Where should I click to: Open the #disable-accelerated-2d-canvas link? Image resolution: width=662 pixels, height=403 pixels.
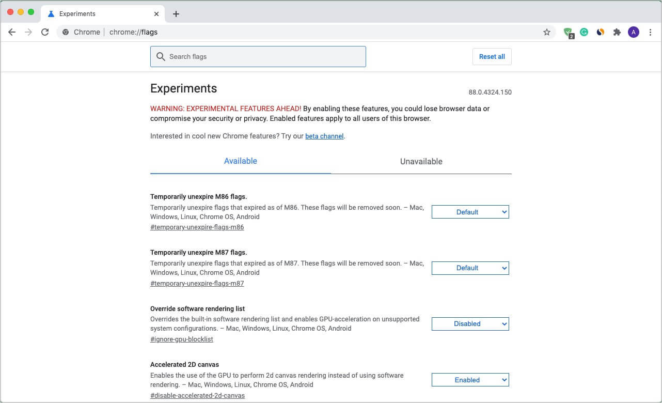[x=197, y=395]
